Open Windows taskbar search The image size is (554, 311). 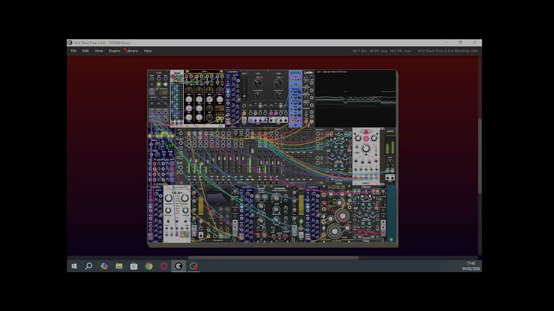89,266
